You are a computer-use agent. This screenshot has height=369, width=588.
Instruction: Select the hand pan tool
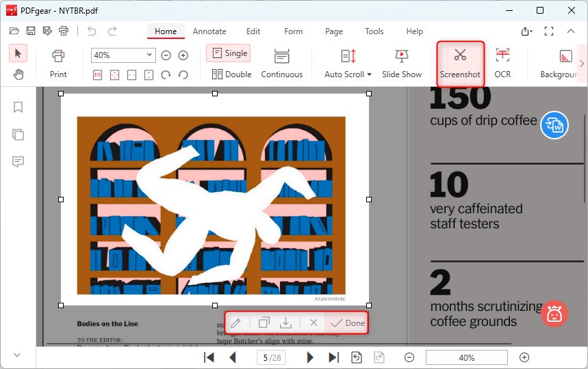[18, 74]
